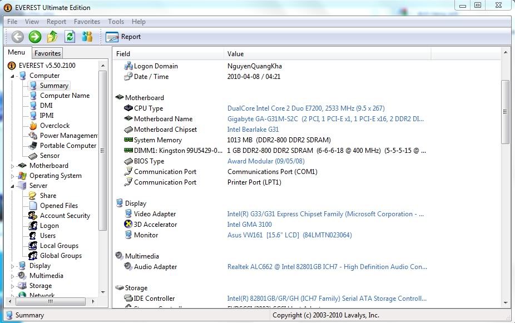Image resolution: width=515 pixels, height=323 pixels.
Task: Click the Sensor icon in tree
Action: point(33,156)
